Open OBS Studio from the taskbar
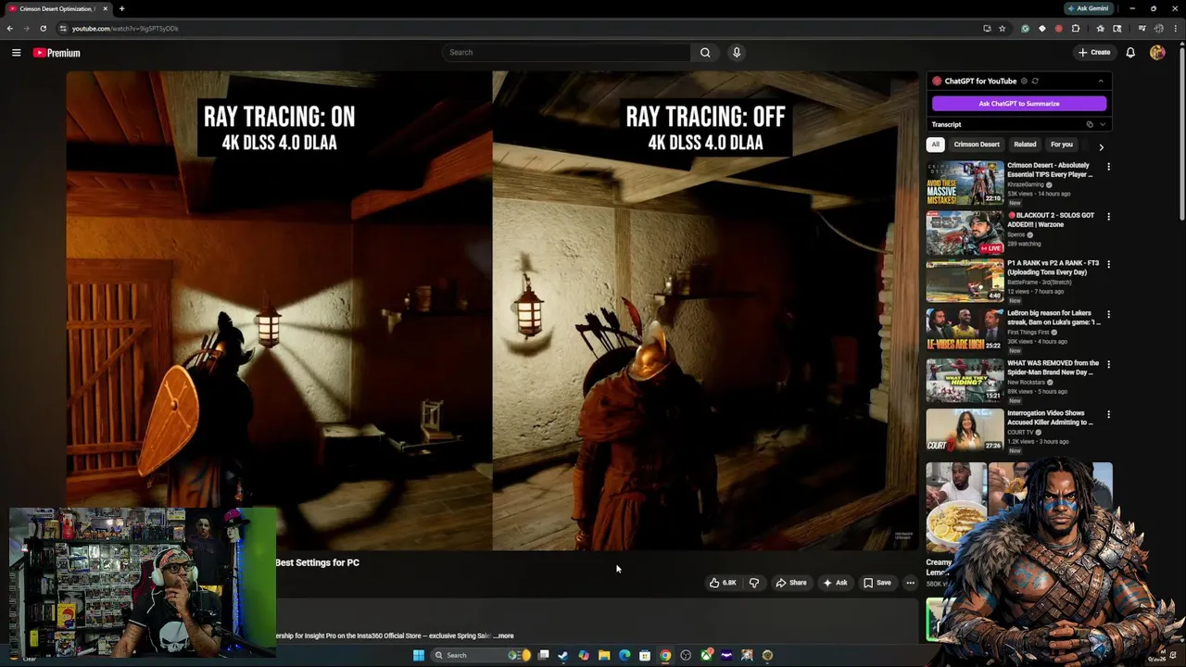 tap(686, 655)
